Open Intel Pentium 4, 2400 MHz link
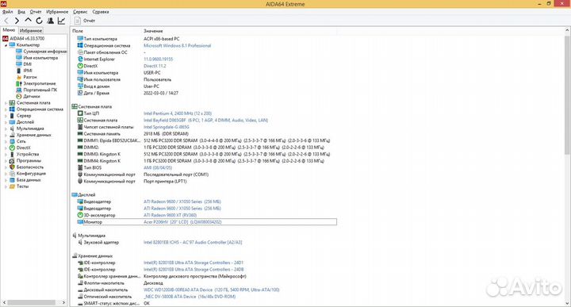 pyautogui.click(x=178, y=113)
